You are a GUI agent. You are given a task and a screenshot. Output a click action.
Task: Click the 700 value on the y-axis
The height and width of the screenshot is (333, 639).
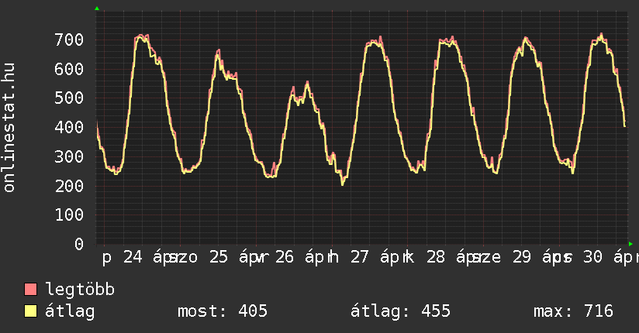click(x=69, y=39)
